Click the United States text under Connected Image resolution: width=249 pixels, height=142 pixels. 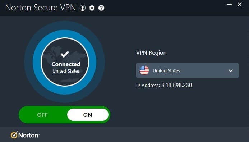(x=66, y=71)
